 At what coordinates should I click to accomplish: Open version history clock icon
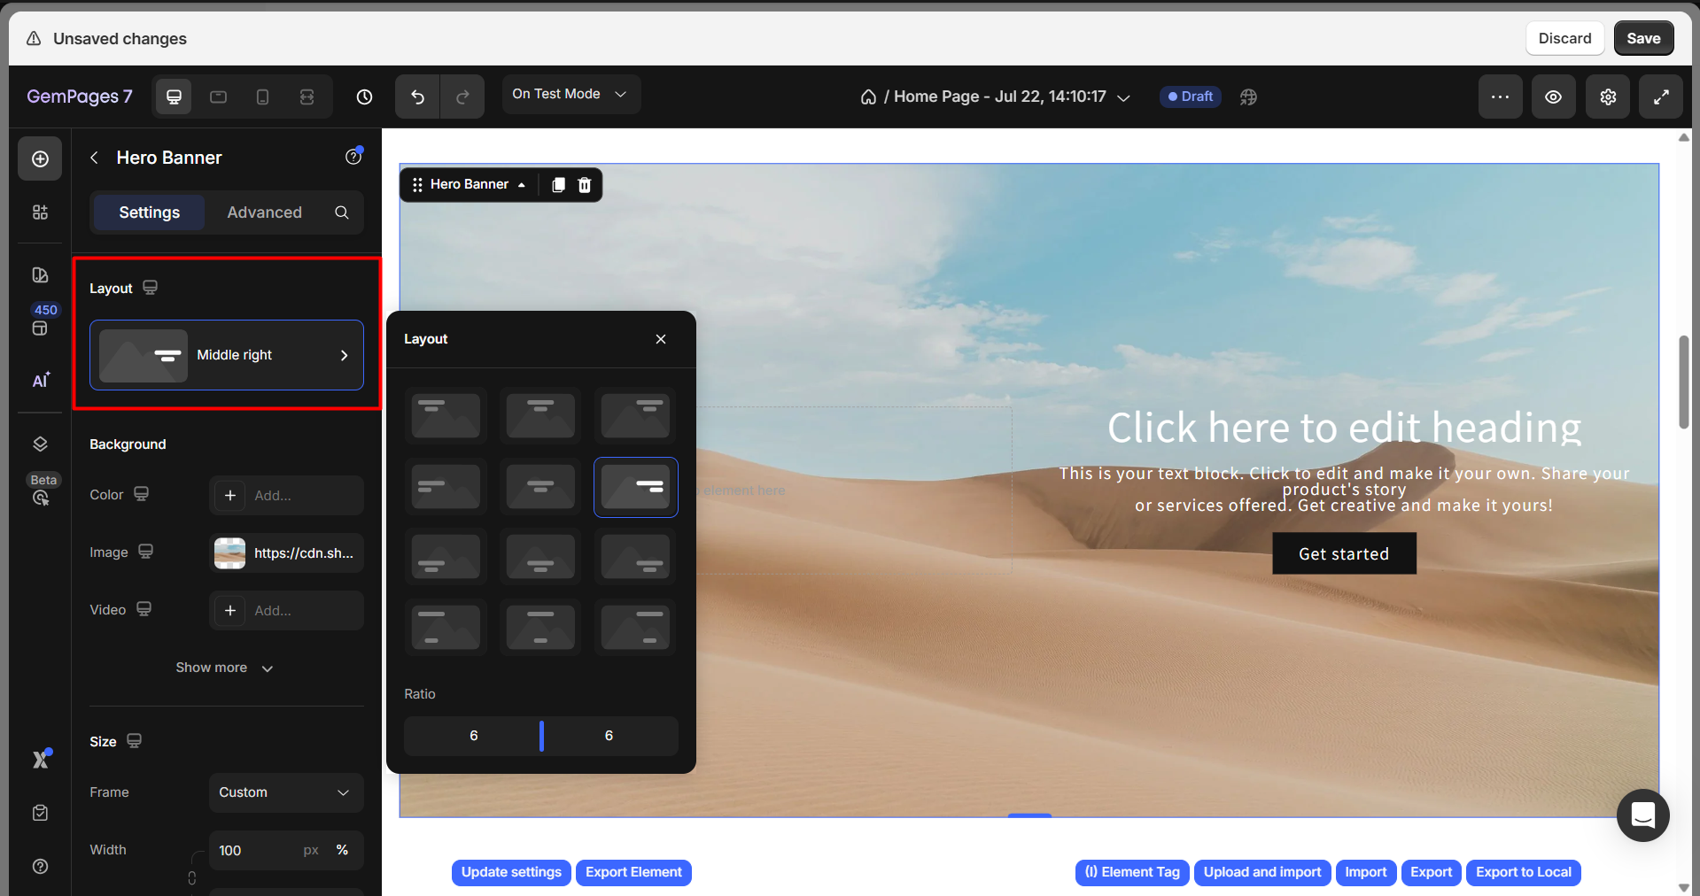coord(364,97)
